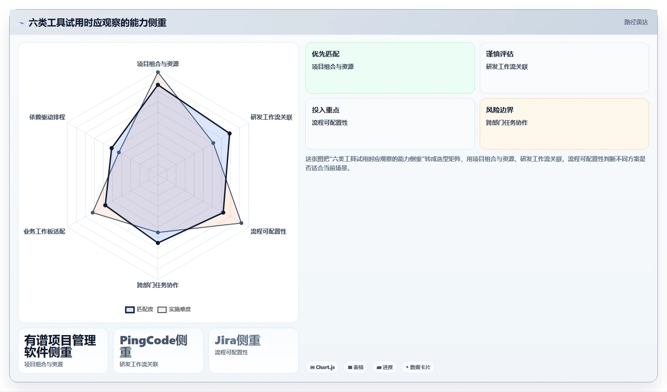Click the description paragraph starting 这张图把
The image size is (667, 392).
476,163
